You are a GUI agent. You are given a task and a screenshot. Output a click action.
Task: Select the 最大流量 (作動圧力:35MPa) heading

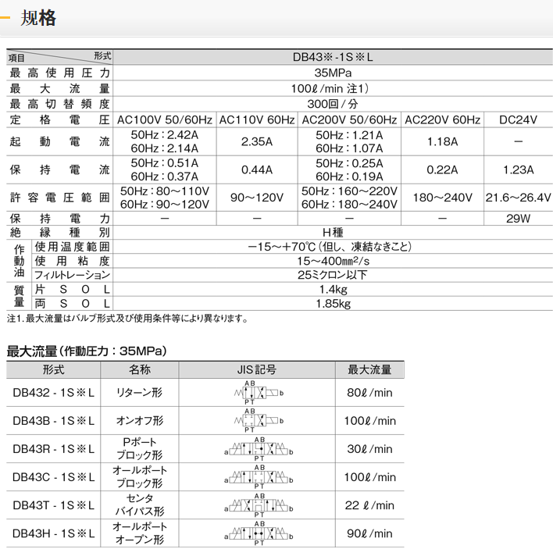coord(87,351)
